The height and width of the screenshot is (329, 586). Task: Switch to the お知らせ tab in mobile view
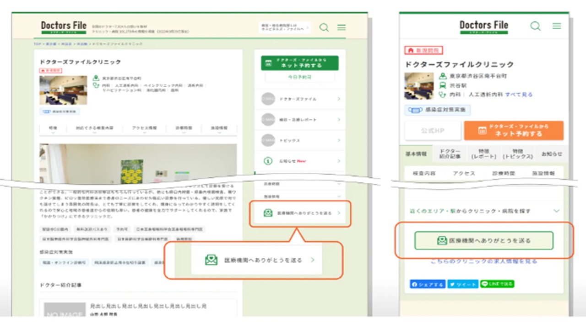(x=552, y=154)
